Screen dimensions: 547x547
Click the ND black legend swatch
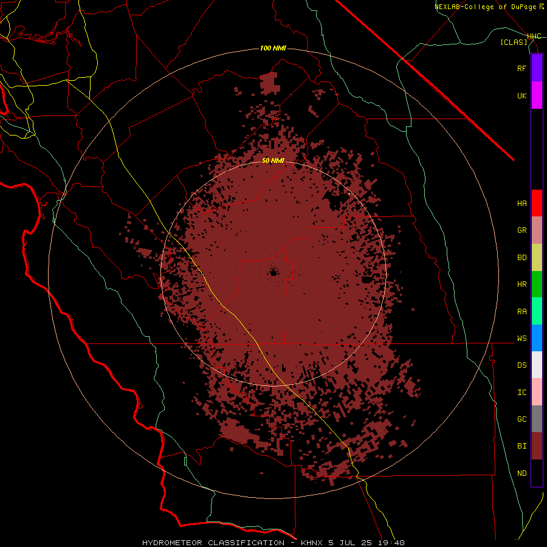pos(537,473)
